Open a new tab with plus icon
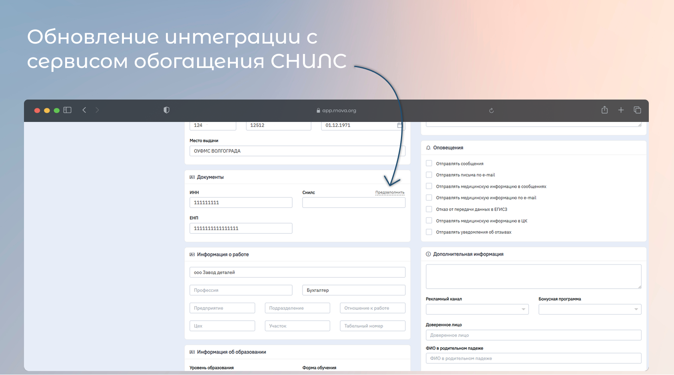This screenshot has width=674, height=375. pyautogui.click(x=621, y=110)
